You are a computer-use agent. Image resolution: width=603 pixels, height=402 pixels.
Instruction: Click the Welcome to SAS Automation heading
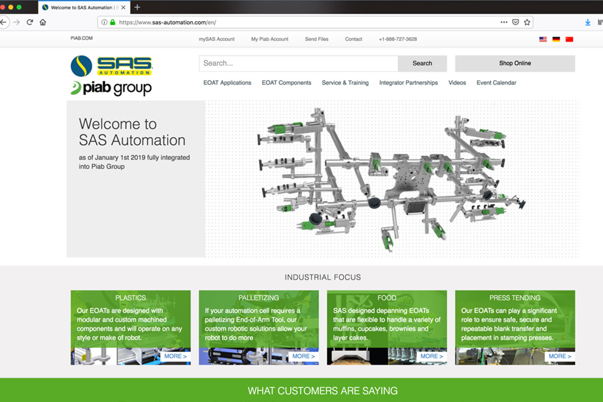[132, 132]
